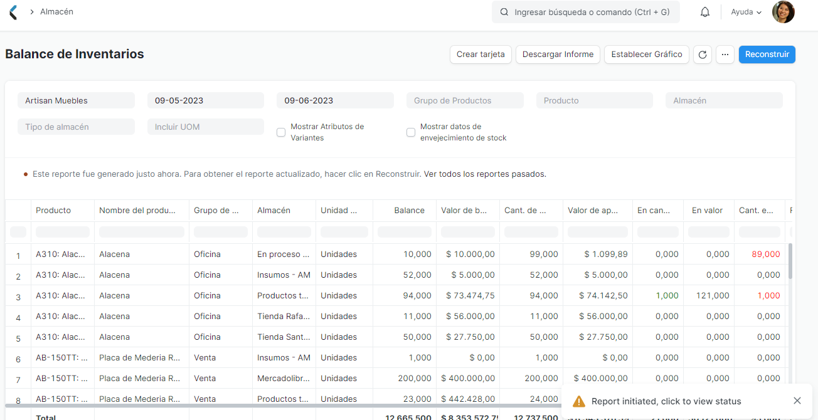Viewport: 818px width, 420px height.
Task: Click Report initiated, click to view status
Action: click(666, 401)
